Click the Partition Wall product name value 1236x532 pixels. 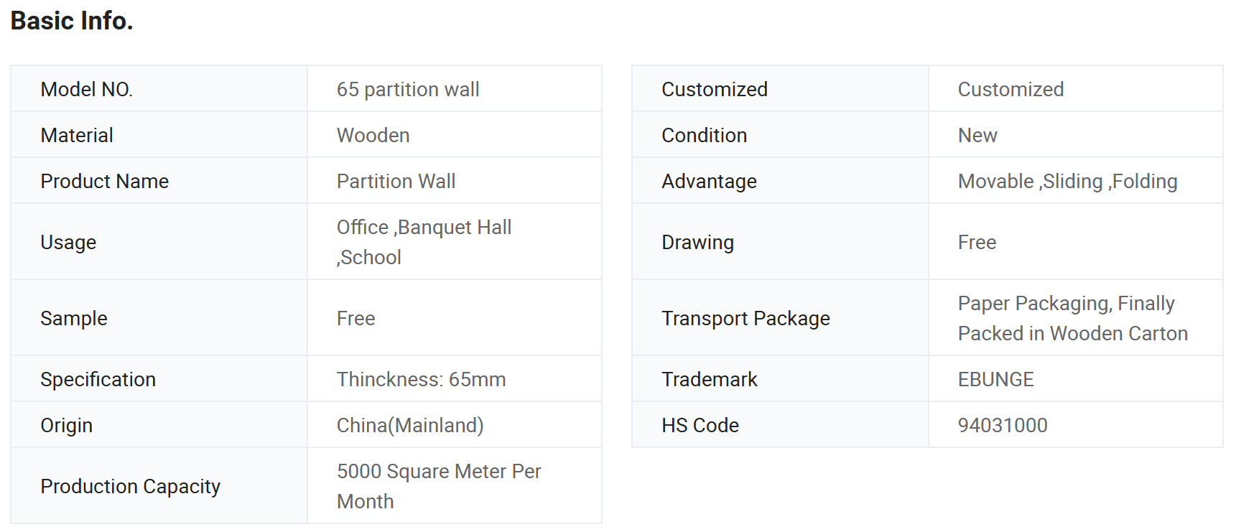pyautogui.click(x=396, y=181)
